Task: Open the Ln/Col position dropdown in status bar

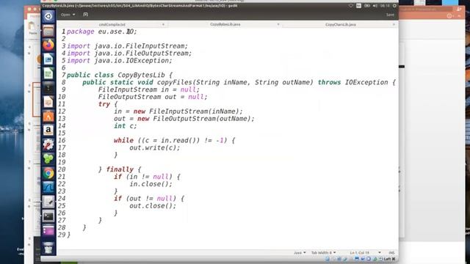Action: [365, 253]
